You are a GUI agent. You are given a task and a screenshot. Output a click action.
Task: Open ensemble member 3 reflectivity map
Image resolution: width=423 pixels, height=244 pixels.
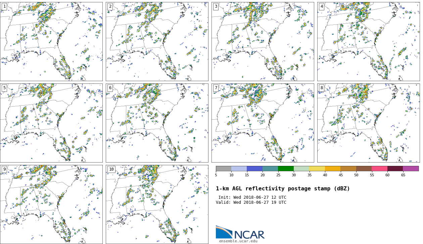(263, 41)
